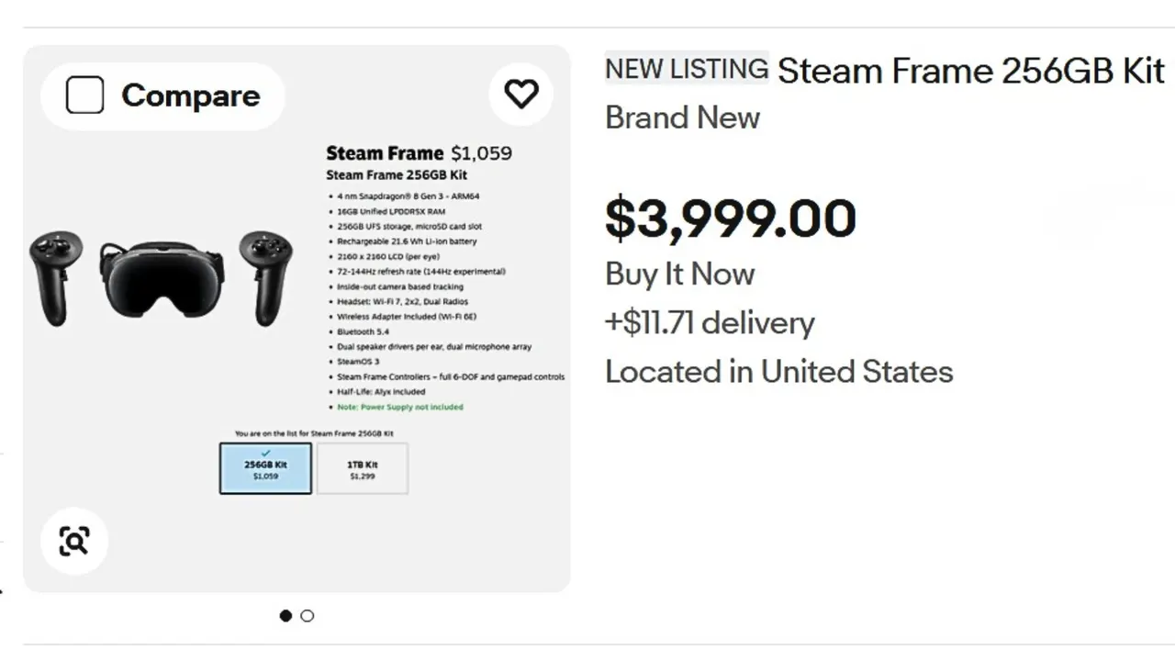Click the 1TB Kit option box in image
Image resolution: width=1175 pixels, height=661 pixels.
click(363, 469)
